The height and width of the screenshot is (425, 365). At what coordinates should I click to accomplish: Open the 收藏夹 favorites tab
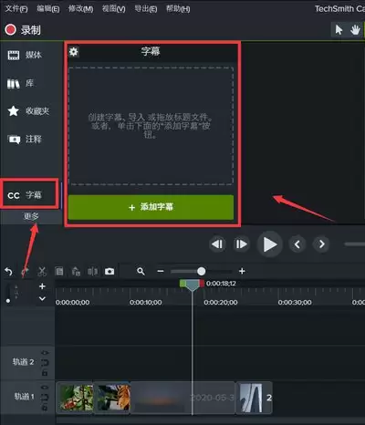[x=28, y=111]
